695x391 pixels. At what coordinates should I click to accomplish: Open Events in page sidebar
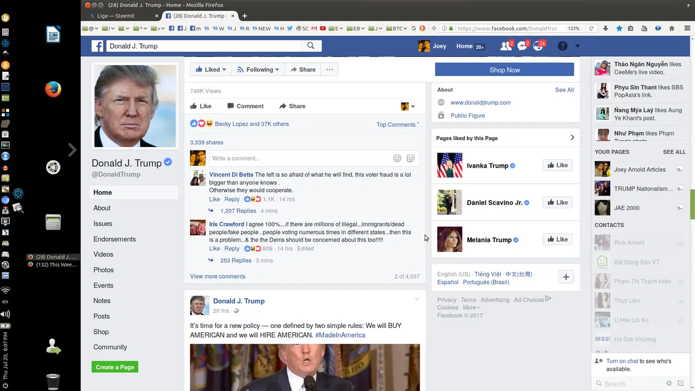[x=103, y=285]
